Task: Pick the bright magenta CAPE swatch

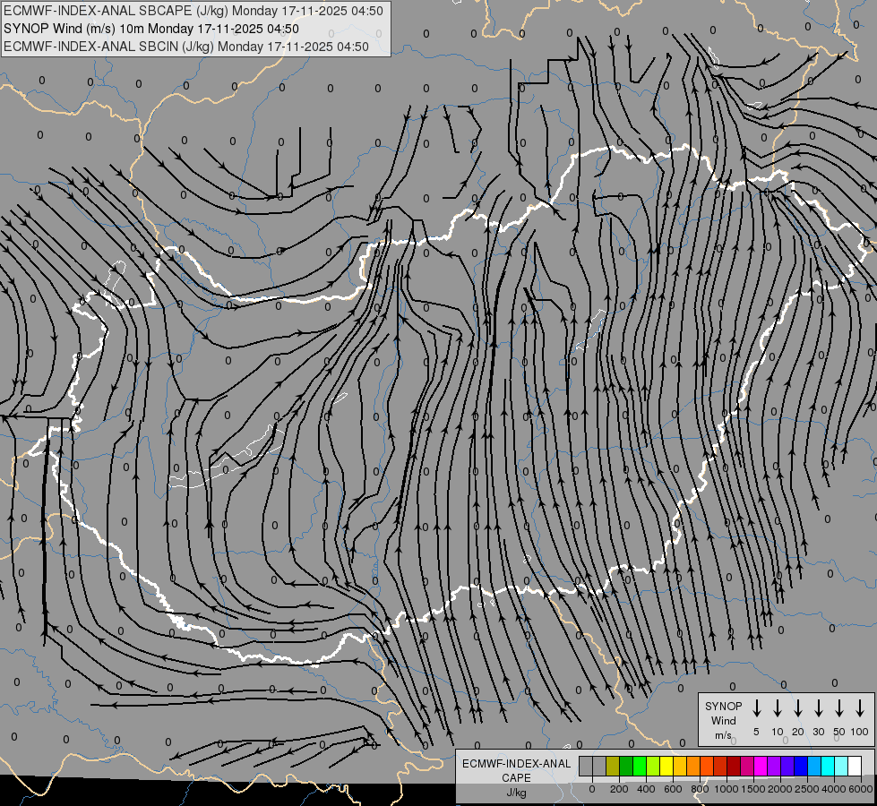Action: [761, 766]
